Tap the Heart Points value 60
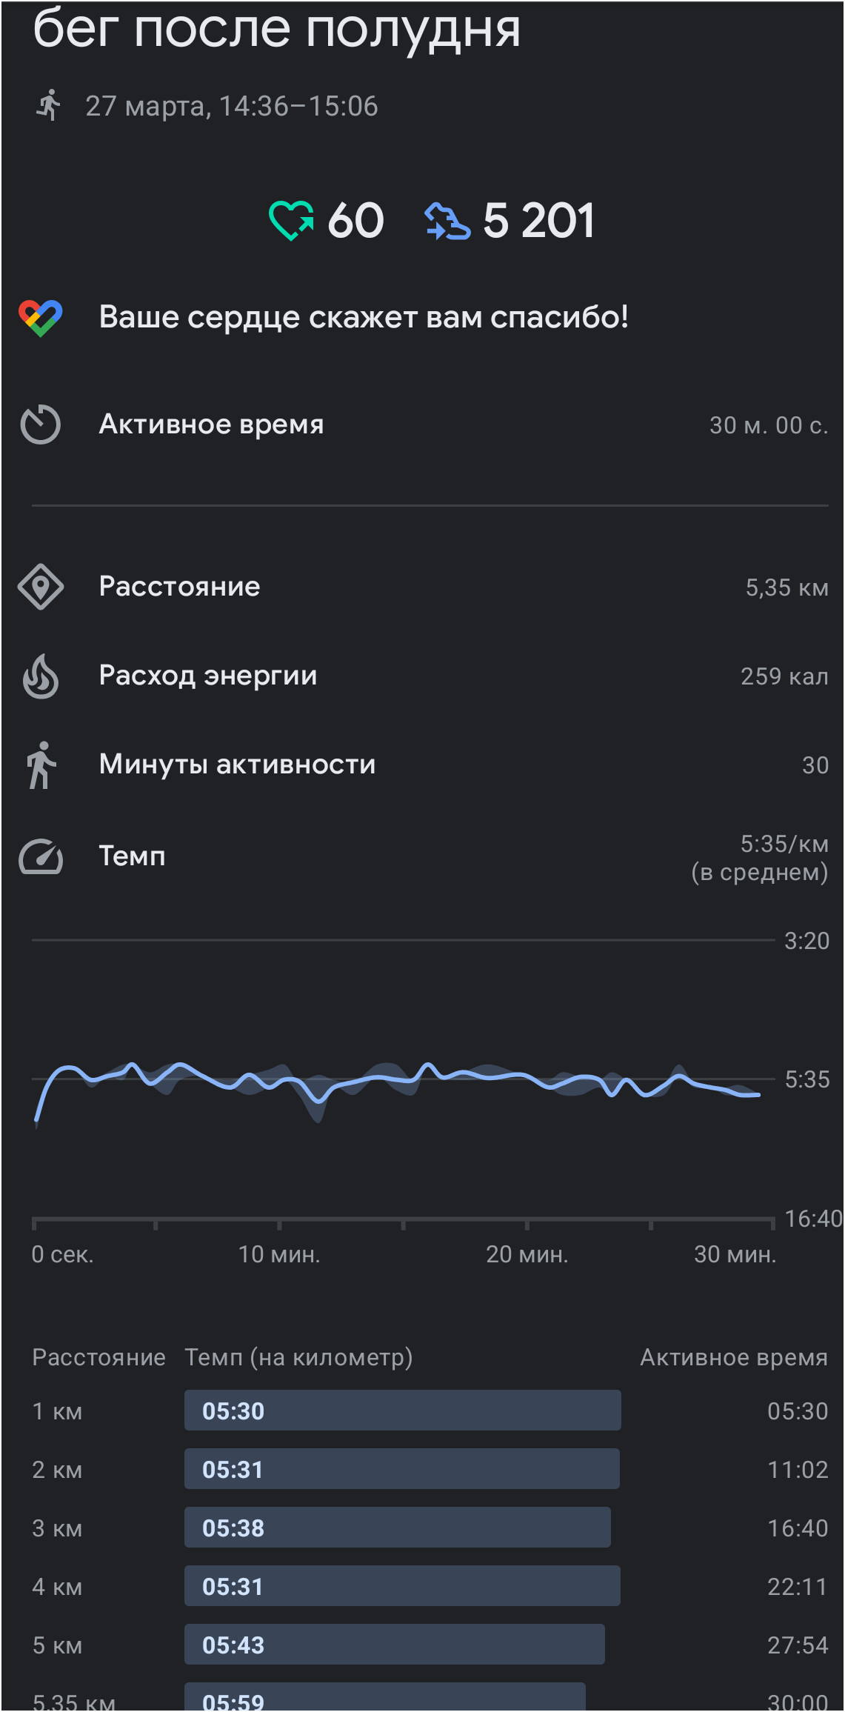Image resolution: width=845 pixels, height=1712 pixels. [x=355, y=221]
